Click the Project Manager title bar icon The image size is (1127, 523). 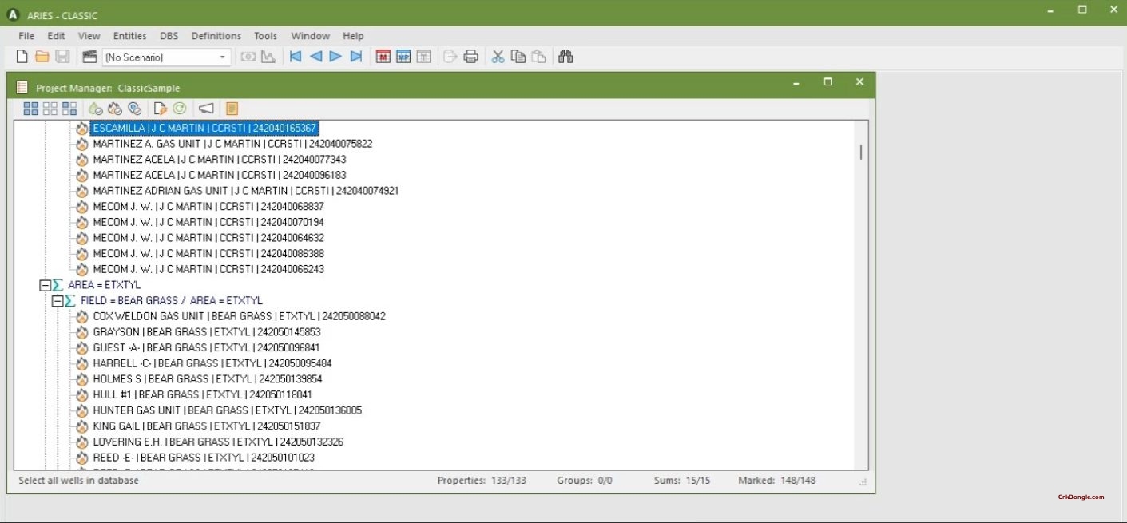coord(23,88)
